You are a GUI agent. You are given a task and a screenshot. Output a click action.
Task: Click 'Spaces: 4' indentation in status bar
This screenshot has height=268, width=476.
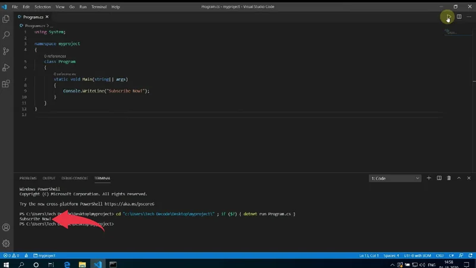click(x=391, y=255)
